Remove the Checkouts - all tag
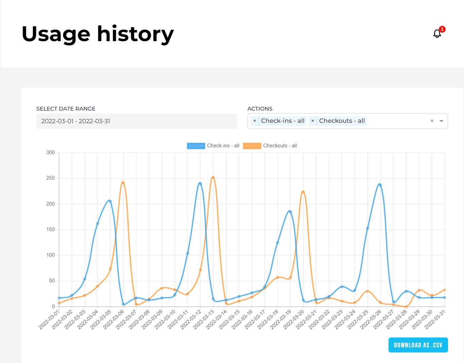 click(x=313, y=121)
